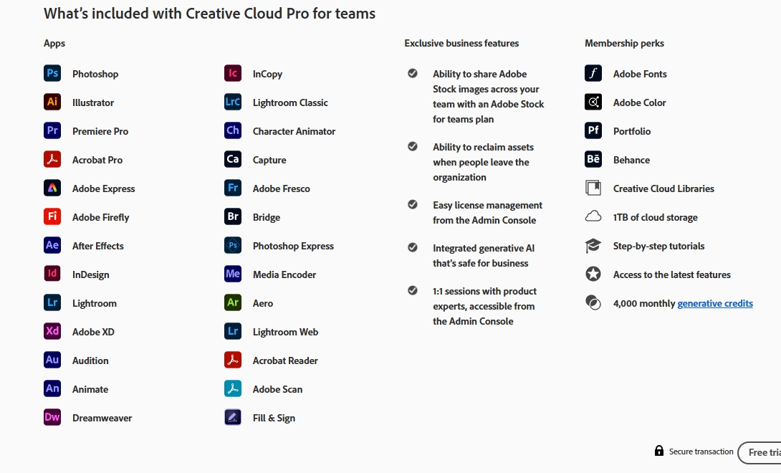Viewport: 781px width, 473px height.
Task: Click the 'Creative Cloud Libraries' text
Action: 663,188
